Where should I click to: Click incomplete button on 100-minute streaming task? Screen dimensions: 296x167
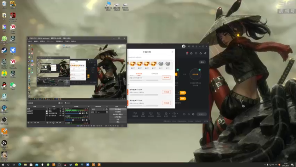(166, 92)
